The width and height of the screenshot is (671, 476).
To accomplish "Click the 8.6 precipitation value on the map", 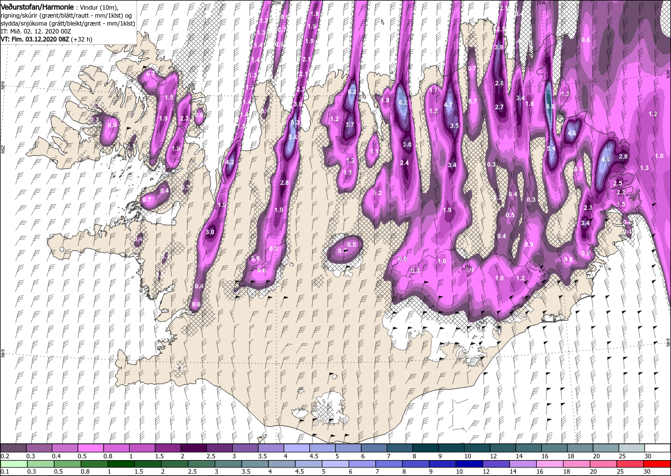I will [x=551, y=106].
